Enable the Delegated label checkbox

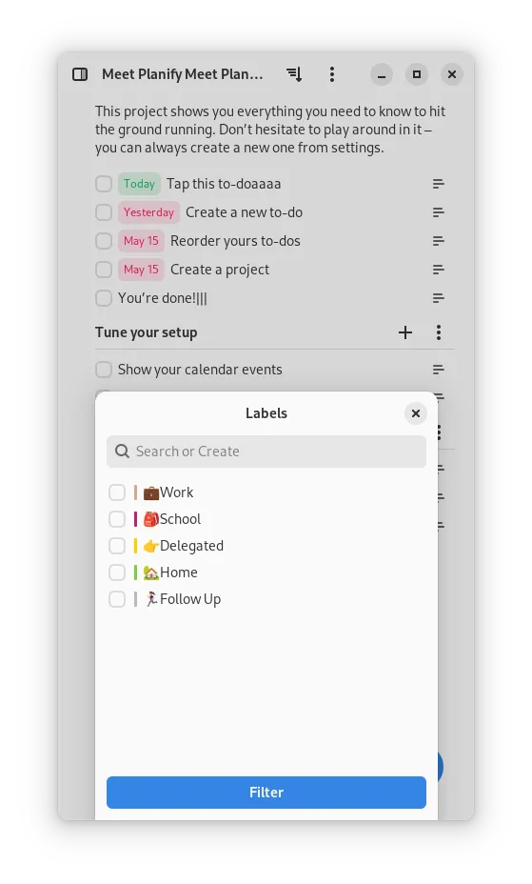(x=117, y=546)
